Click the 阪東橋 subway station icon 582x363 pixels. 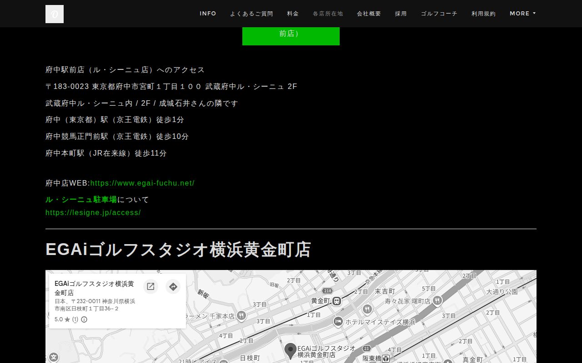tap(386, 358)
